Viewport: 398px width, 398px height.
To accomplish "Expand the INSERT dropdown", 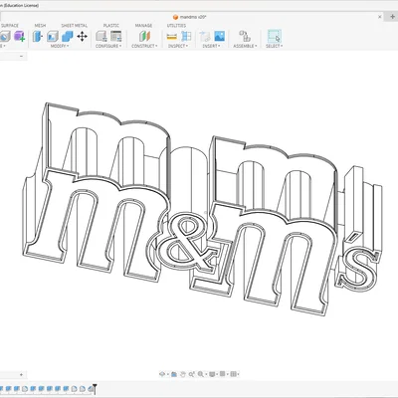I will click(211, 46).
